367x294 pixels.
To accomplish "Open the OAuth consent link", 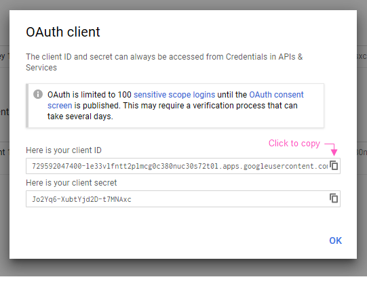I will click(276, 95).
